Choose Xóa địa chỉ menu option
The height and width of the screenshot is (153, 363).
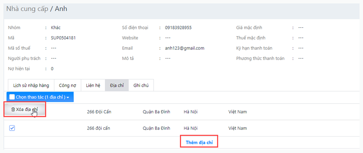25,110
